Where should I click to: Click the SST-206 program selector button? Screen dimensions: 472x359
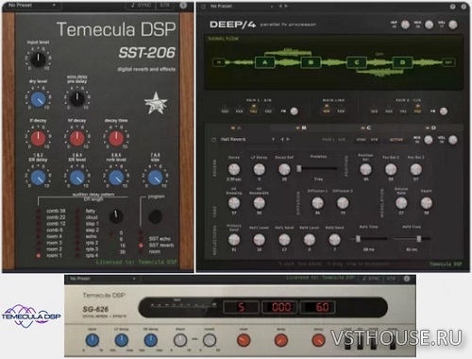point(155,216)
